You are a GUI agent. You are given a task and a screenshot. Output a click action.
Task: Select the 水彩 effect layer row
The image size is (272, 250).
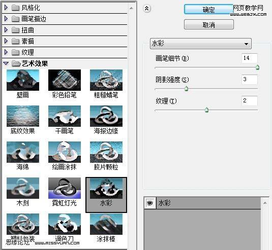point(202,203)
